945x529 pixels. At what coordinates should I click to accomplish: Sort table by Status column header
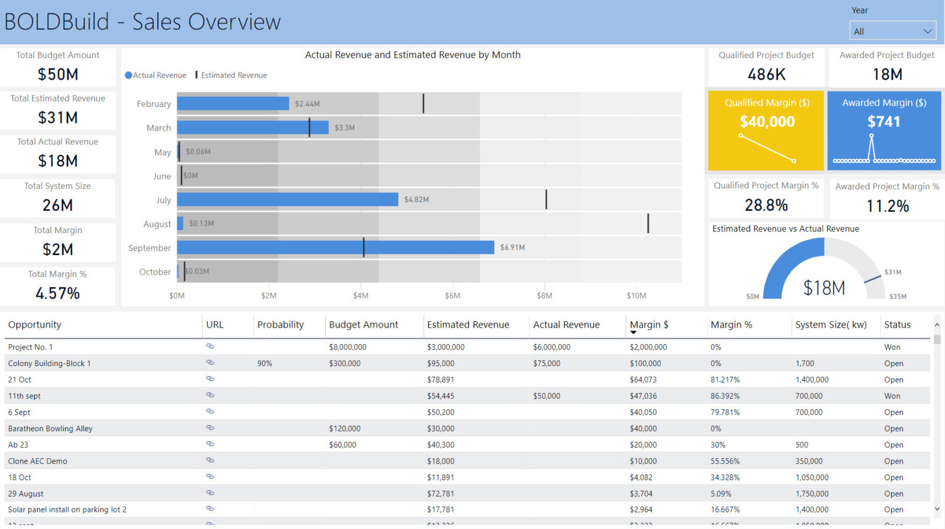tap(897, 325)
